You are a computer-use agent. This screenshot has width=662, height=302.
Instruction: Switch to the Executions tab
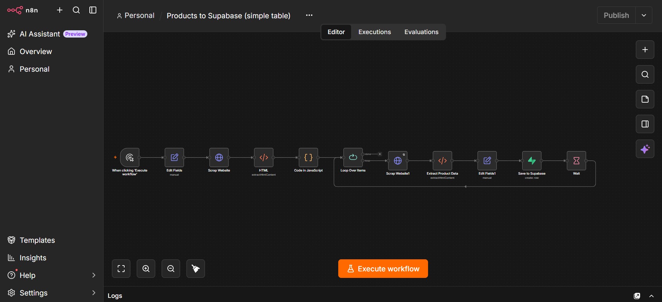coord(375,32)
